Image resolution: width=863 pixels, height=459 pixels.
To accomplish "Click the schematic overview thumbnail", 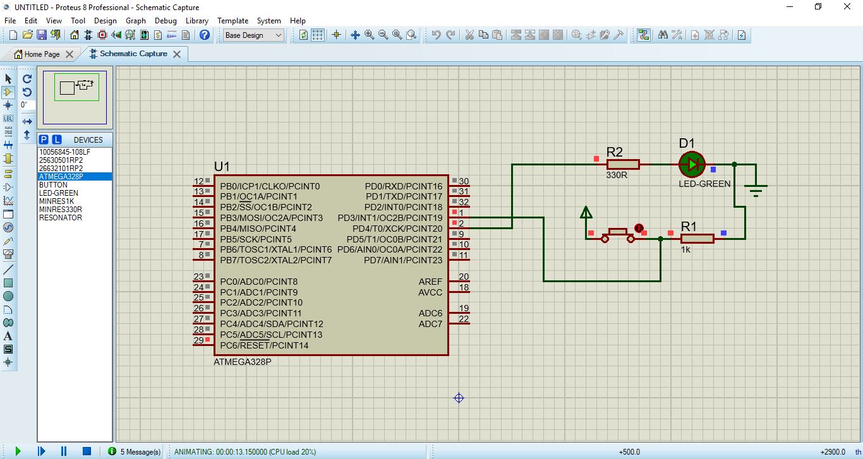I will (x=75, y=98).
